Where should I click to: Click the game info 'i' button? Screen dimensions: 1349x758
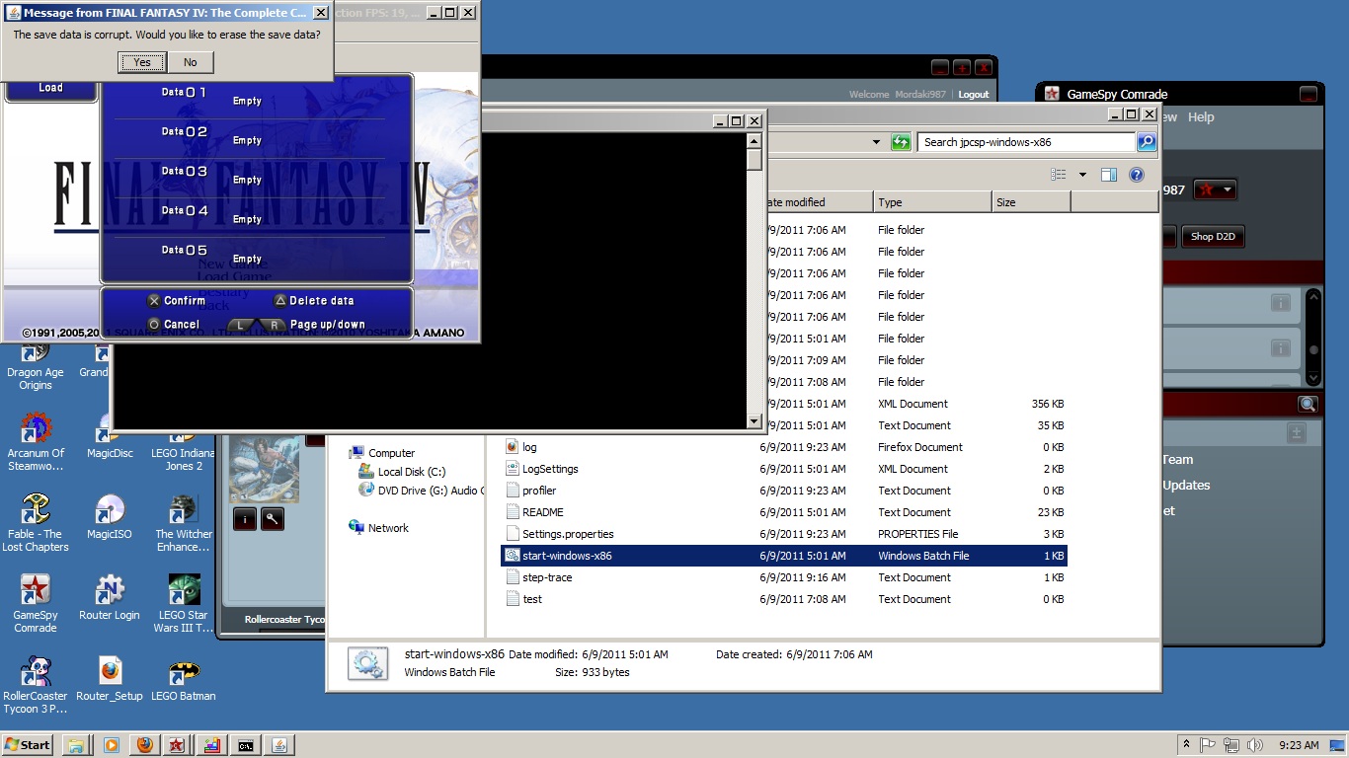pyautogui.click(x=245, y=518)
